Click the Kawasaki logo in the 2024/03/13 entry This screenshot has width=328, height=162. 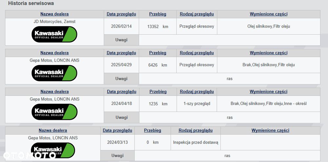[52, 150]
